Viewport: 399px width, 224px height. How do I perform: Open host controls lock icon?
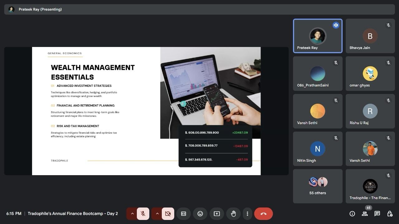coord(390,214)
